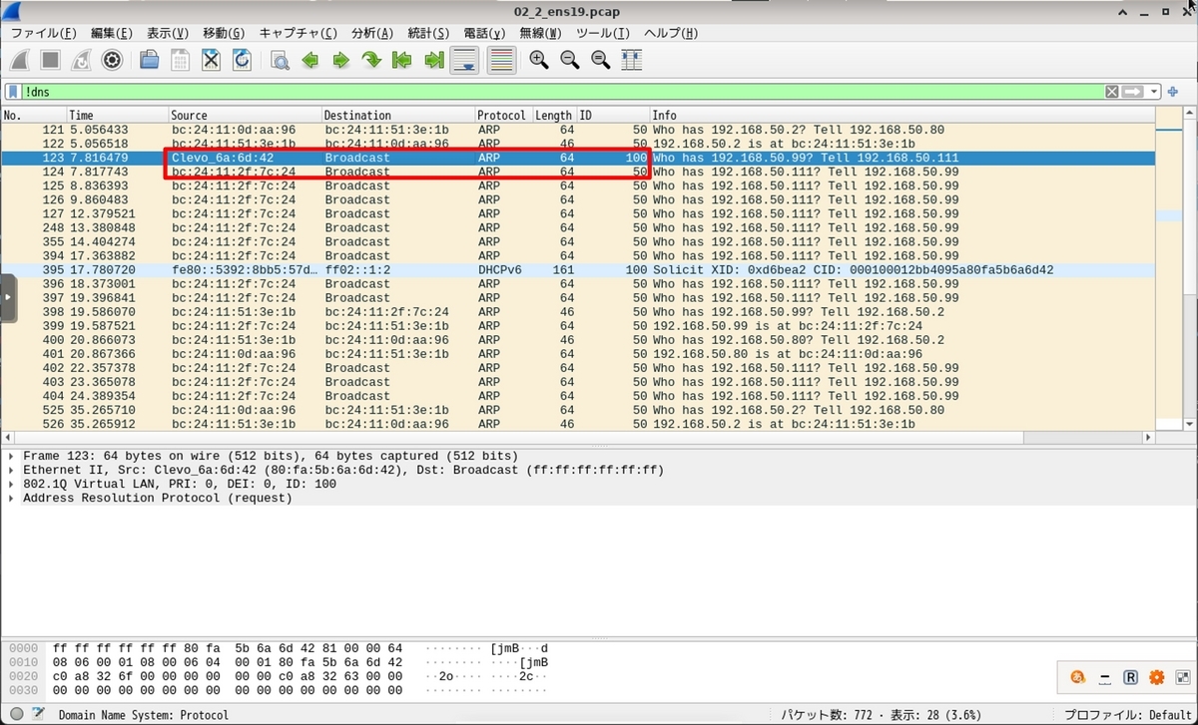Sort by the Info column header

pyautogui.click(x=901, y=116)
